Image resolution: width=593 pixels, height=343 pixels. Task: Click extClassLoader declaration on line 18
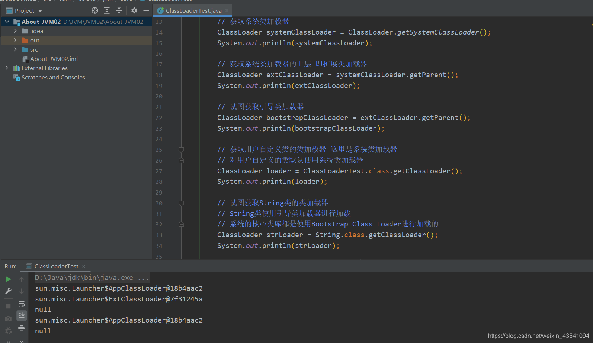(295, 75)
